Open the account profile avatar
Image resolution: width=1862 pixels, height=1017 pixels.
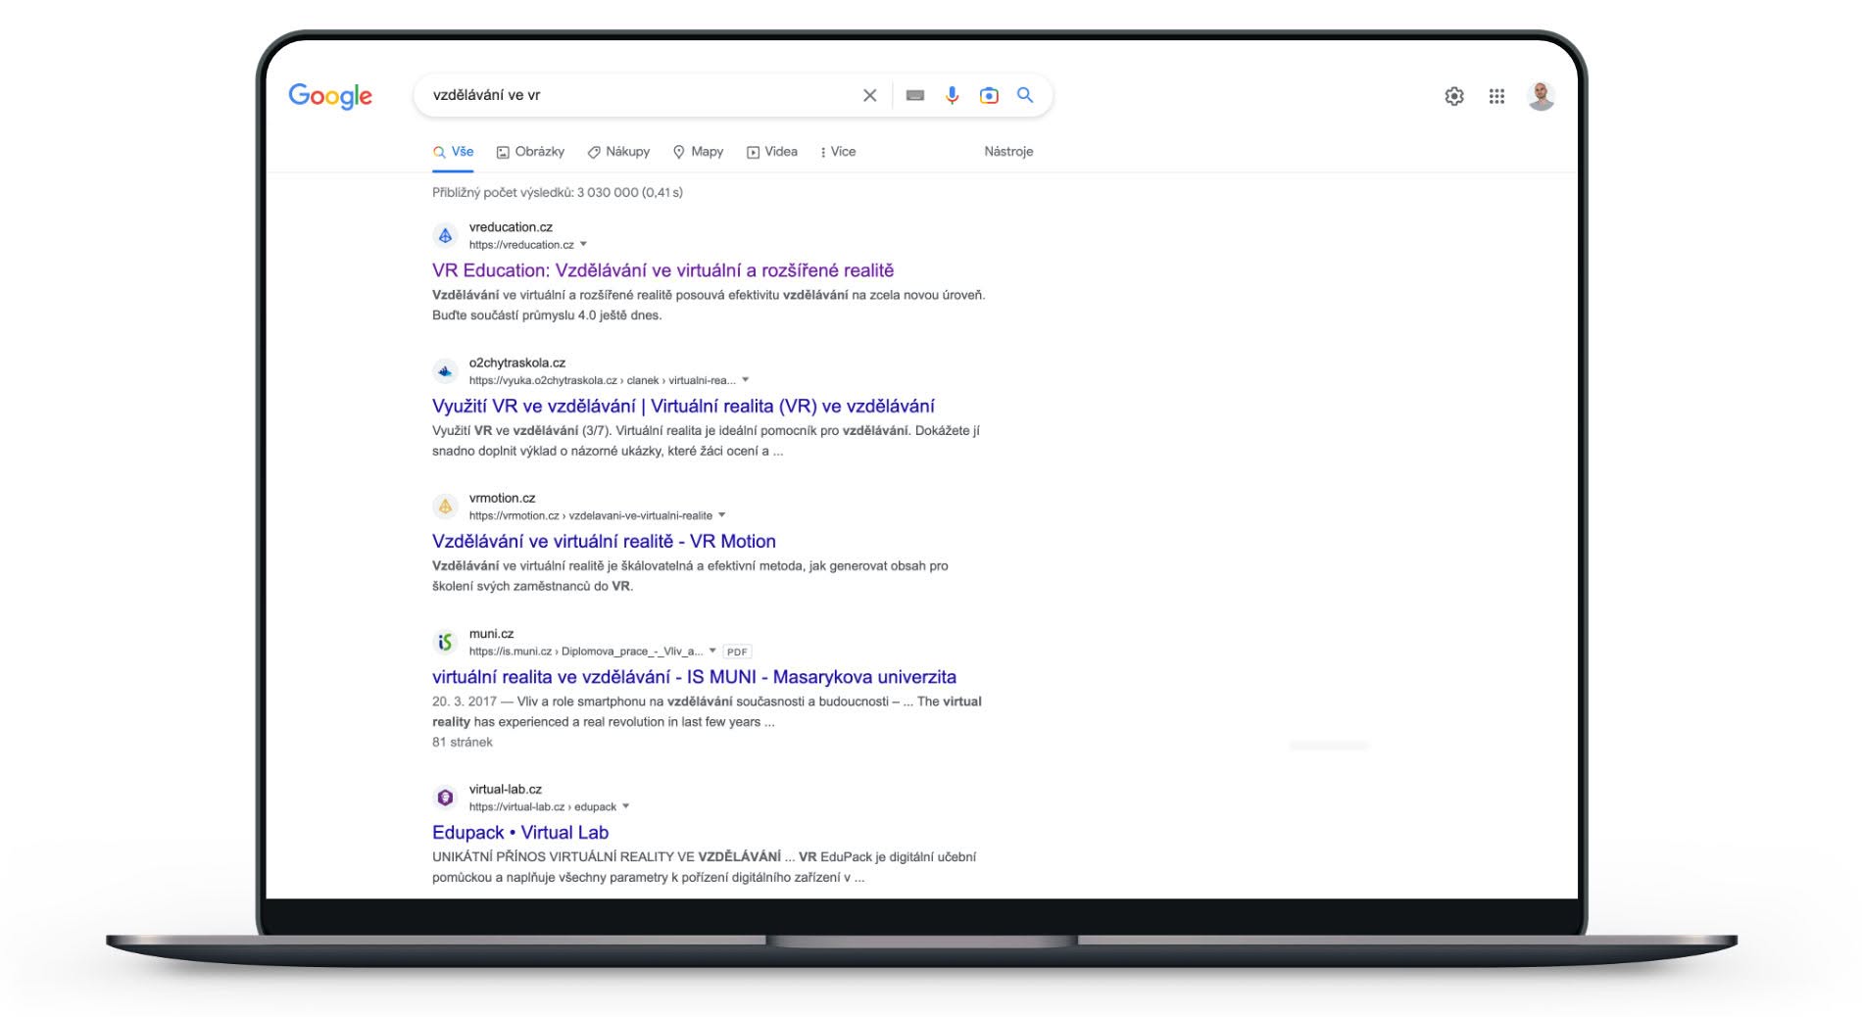1541,96
